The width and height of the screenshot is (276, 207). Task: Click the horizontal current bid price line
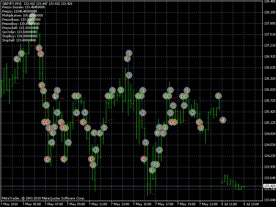[x=131, y=186]
